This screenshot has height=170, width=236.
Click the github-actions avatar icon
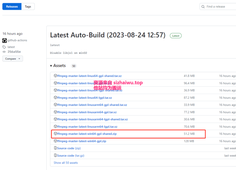click(x=5, y=40)
